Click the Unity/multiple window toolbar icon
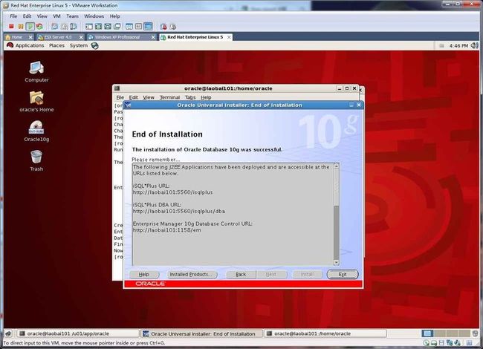 click(x=117, y=27)
